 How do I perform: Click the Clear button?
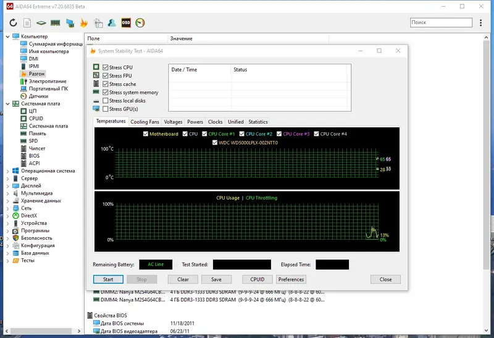tap(183, 279)
